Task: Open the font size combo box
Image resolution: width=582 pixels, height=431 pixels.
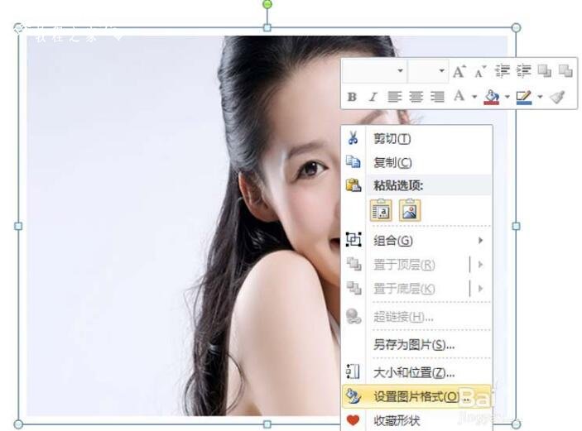Action: click(427, 70)
